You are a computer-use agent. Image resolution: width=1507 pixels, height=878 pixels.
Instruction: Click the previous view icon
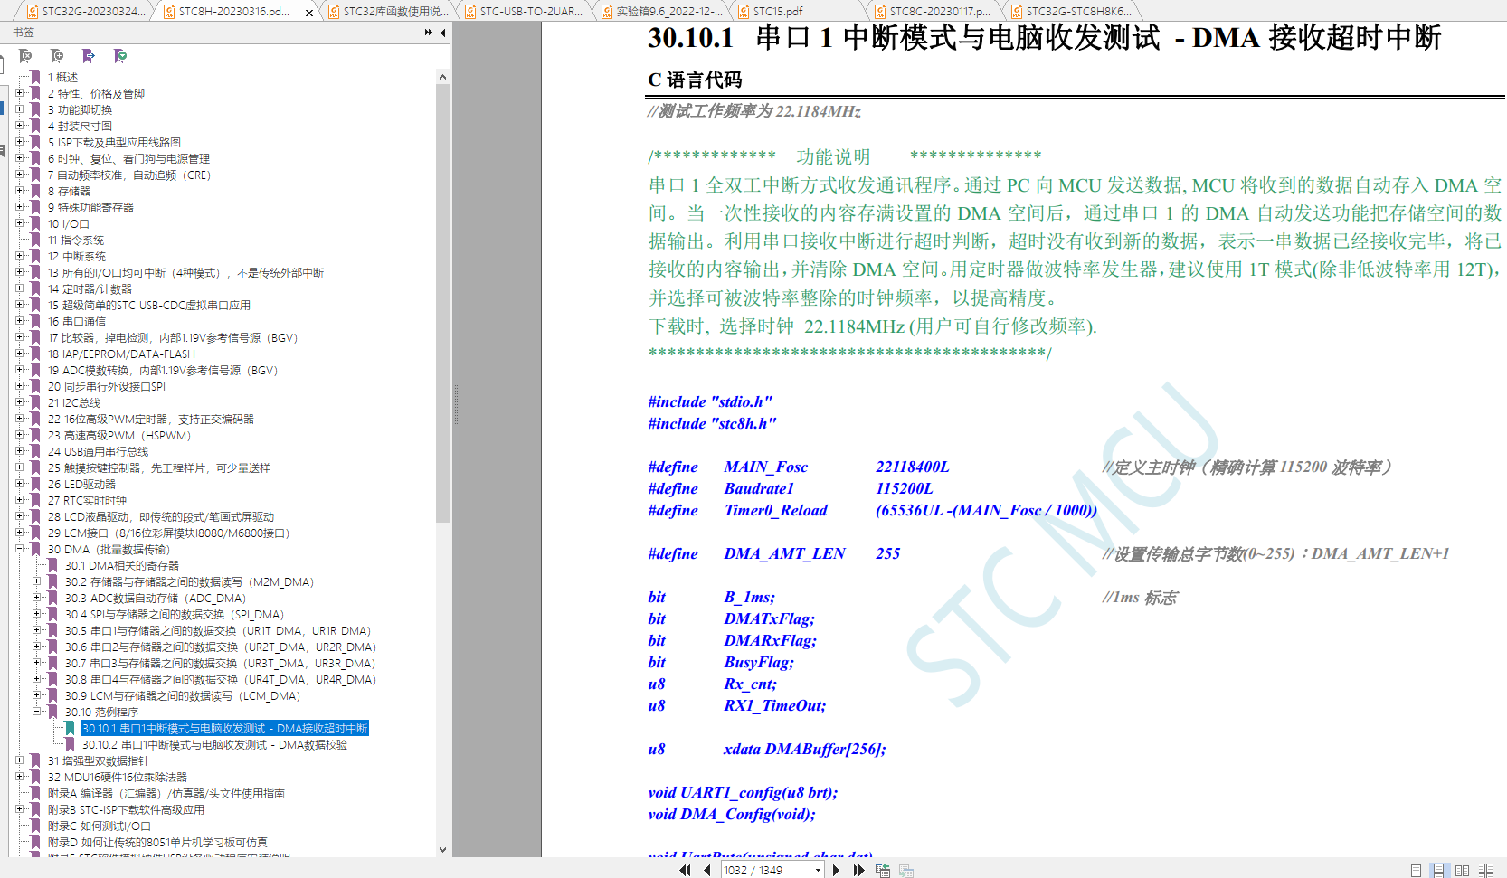click(883, 870)
